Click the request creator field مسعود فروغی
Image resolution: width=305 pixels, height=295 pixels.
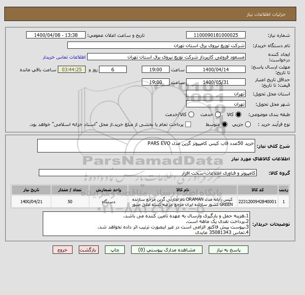coord(166,57)
